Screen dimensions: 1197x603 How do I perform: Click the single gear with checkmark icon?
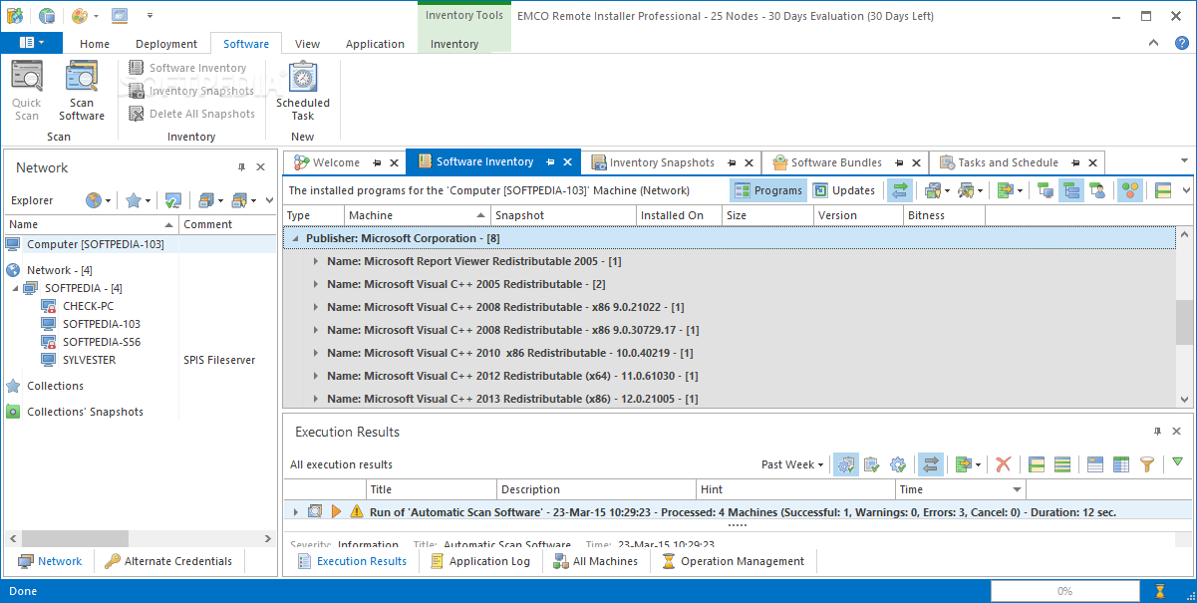point(898,464)
